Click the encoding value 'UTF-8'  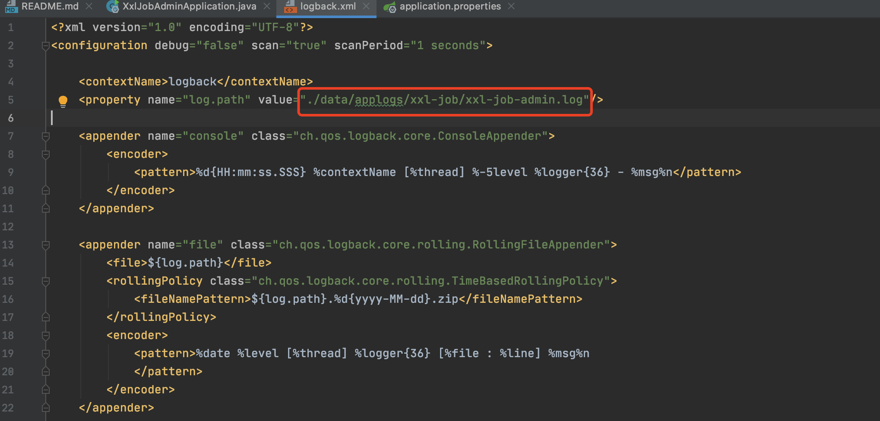(275, 28)
